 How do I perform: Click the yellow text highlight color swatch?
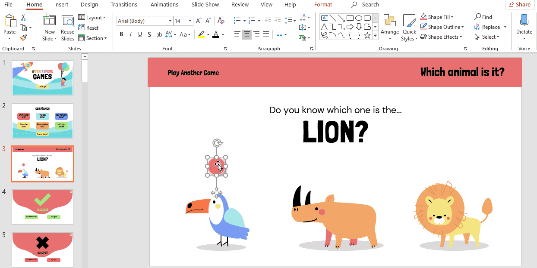(201, 34)
